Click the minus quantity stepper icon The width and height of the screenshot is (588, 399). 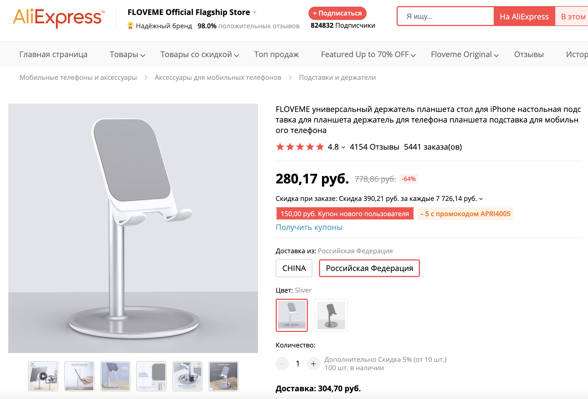[x=282, y=364]
